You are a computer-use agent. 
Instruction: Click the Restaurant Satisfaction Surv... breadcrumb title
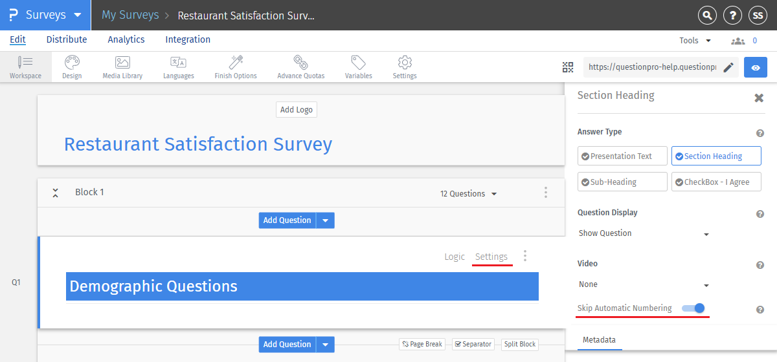(246, 16)
